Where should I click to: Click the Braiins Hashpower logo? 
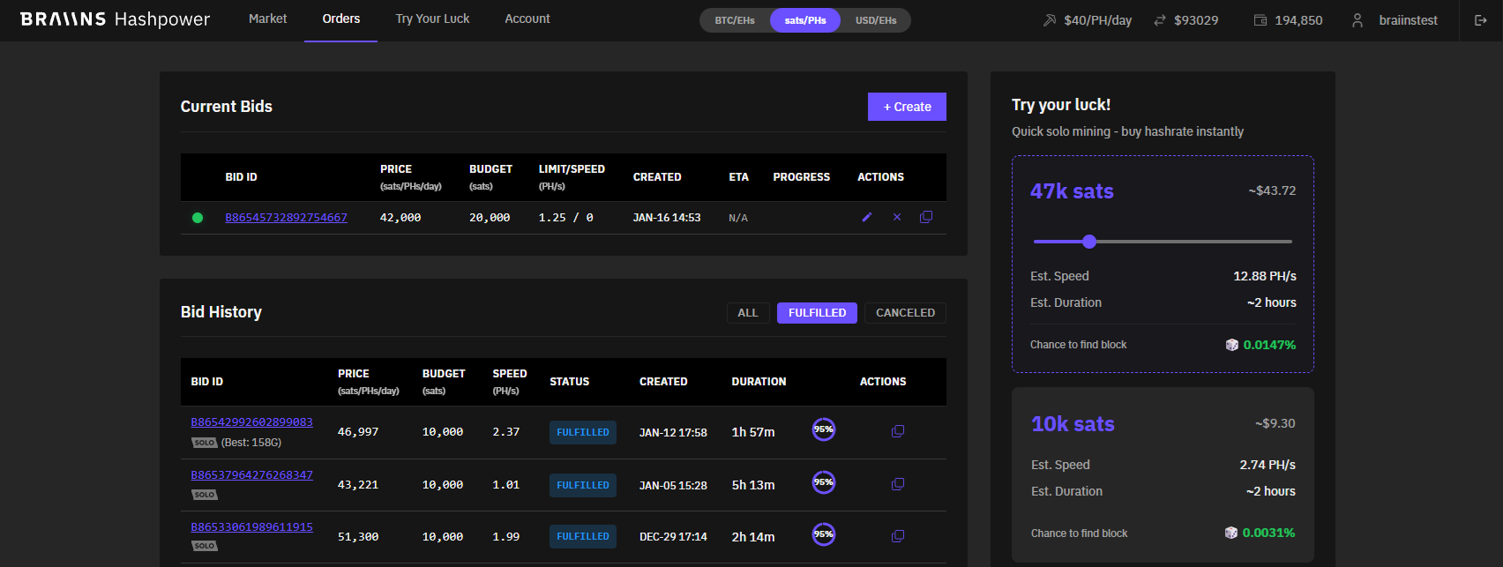pos(115,19)
